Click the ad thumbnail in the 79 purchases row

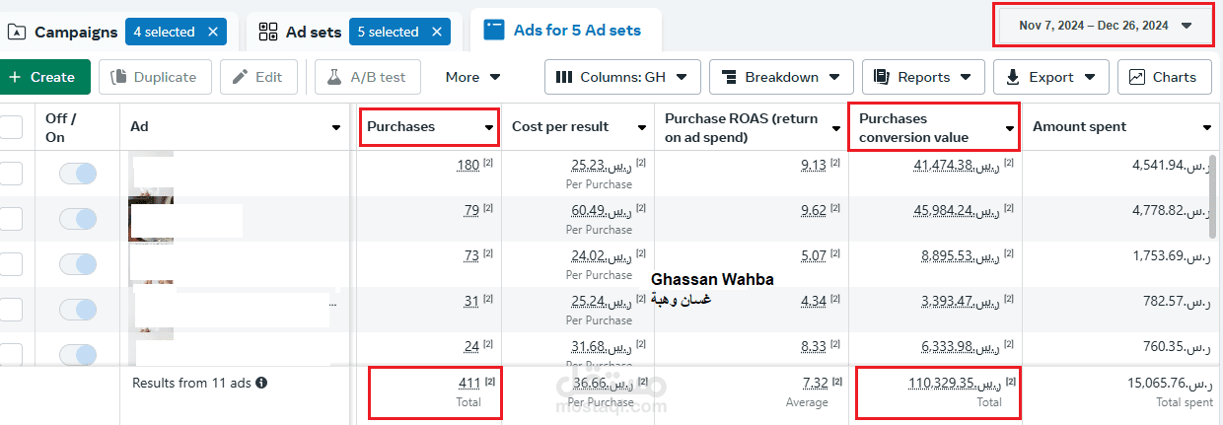point(151,219)
